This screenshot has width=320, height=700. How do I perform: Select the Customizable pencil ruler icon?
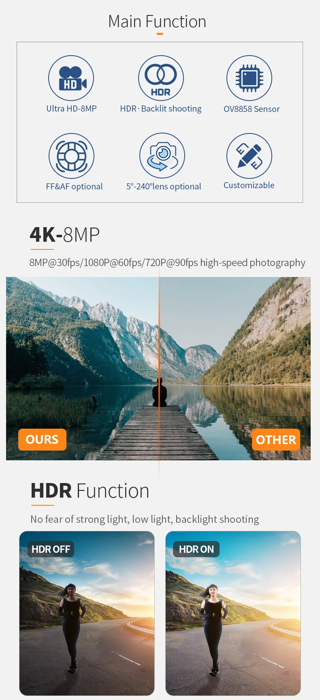click(x=249, y=156)
